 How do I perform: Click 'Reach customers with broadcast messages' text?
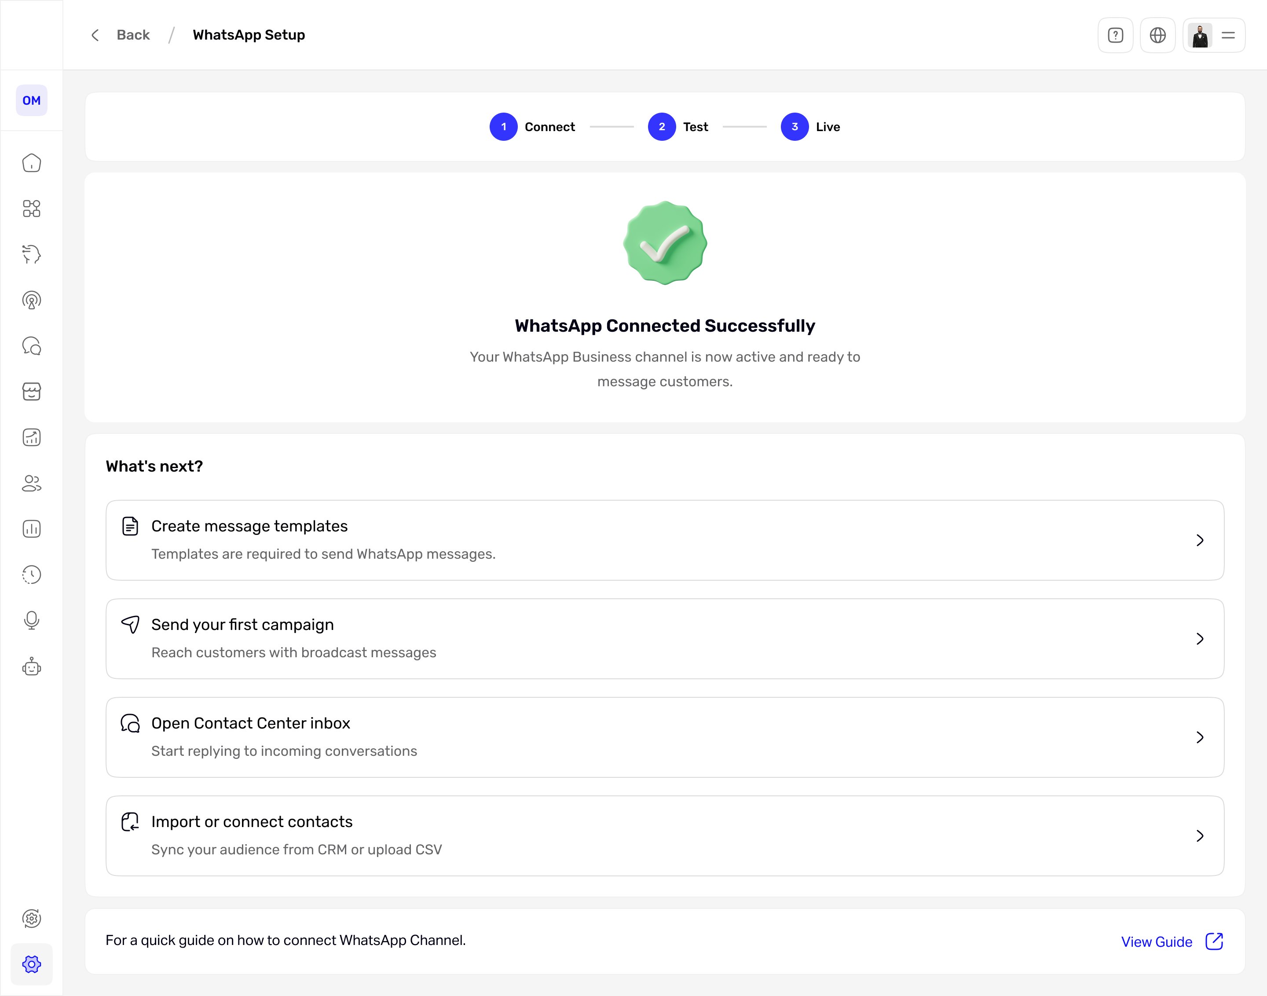[x=294, y=652]
